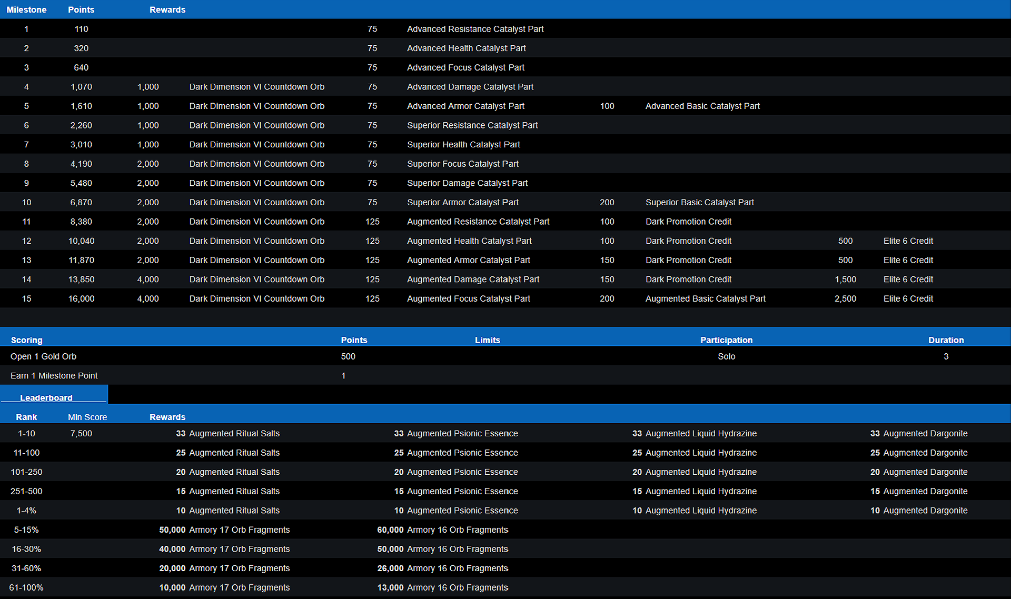Click the Limits column header
The image size is (1011, 599).
click(x=488, y=340)
